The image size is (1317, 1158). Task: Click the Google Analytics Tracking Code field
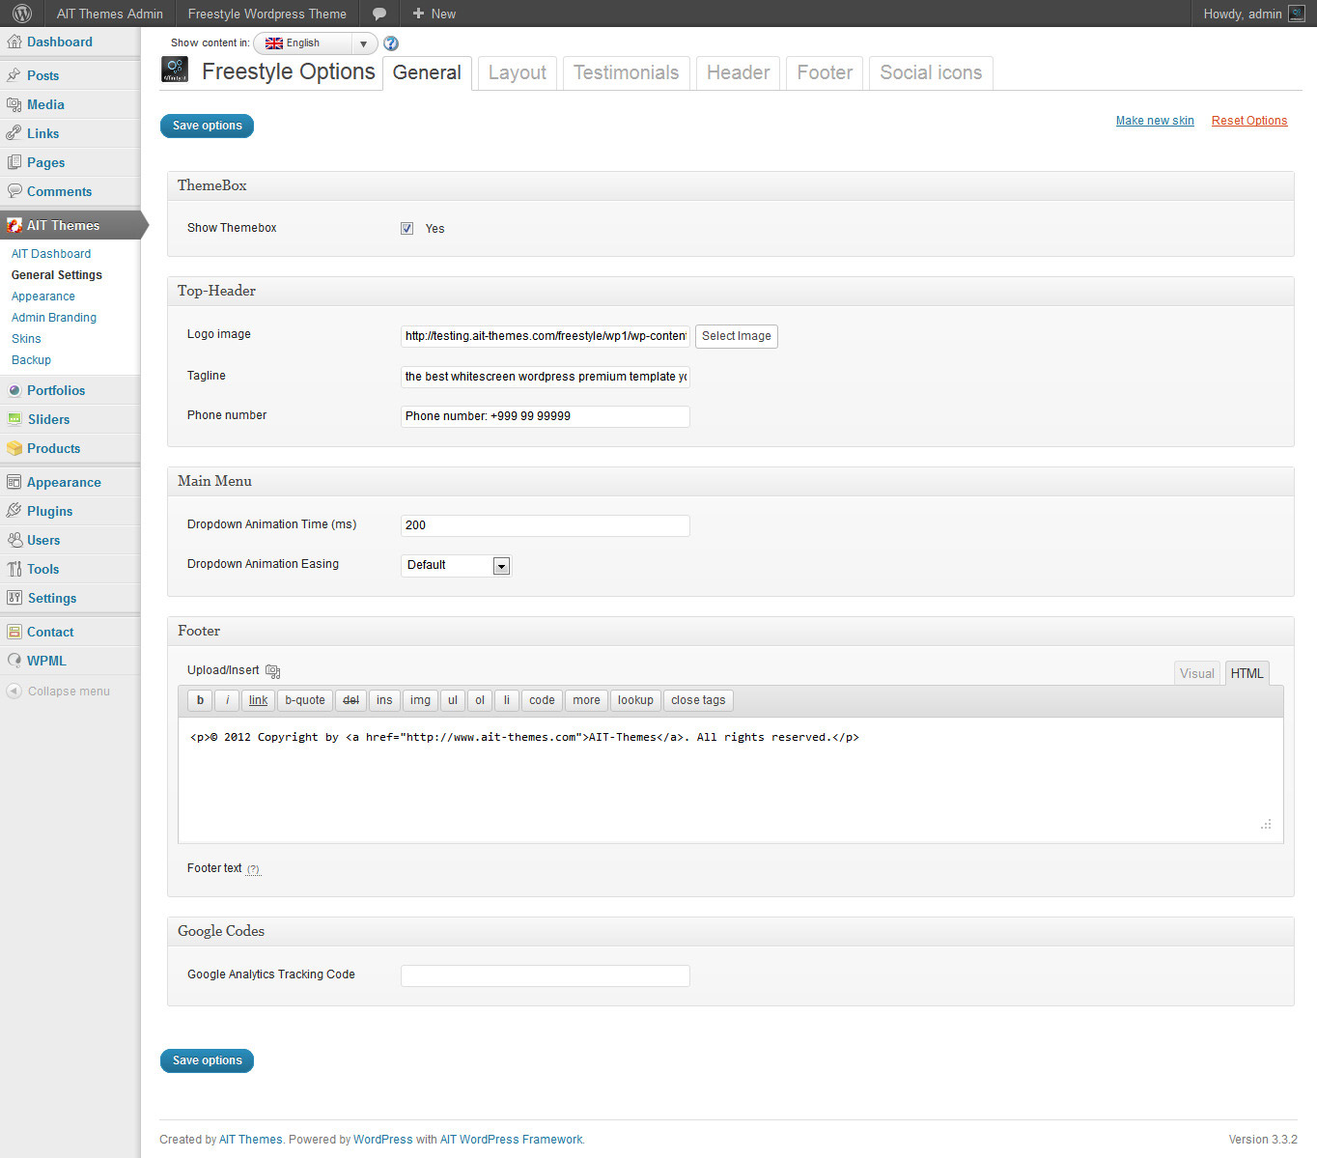[546, 975]
